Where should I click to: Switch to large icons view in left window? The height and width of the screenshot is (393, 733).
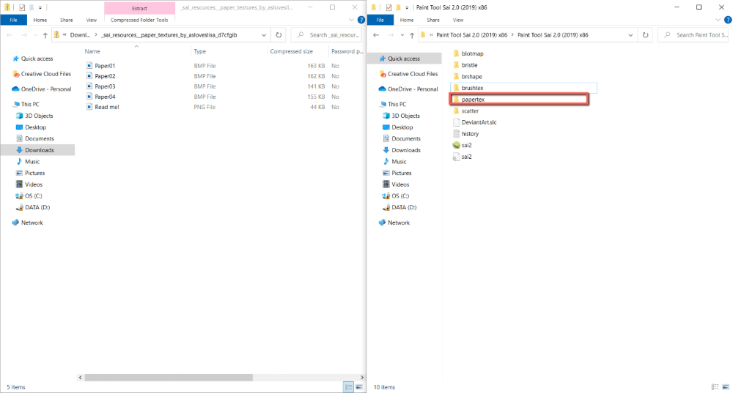(x=358, y=386)
